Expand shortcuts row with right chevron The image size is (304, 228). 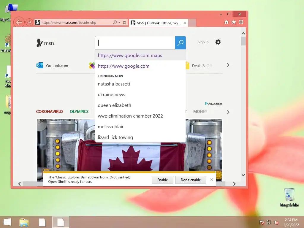pos(228,65)
